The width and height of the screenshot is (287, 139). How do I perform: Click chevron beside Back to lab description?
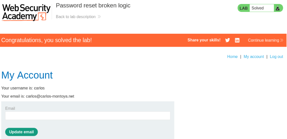[99, 17]
